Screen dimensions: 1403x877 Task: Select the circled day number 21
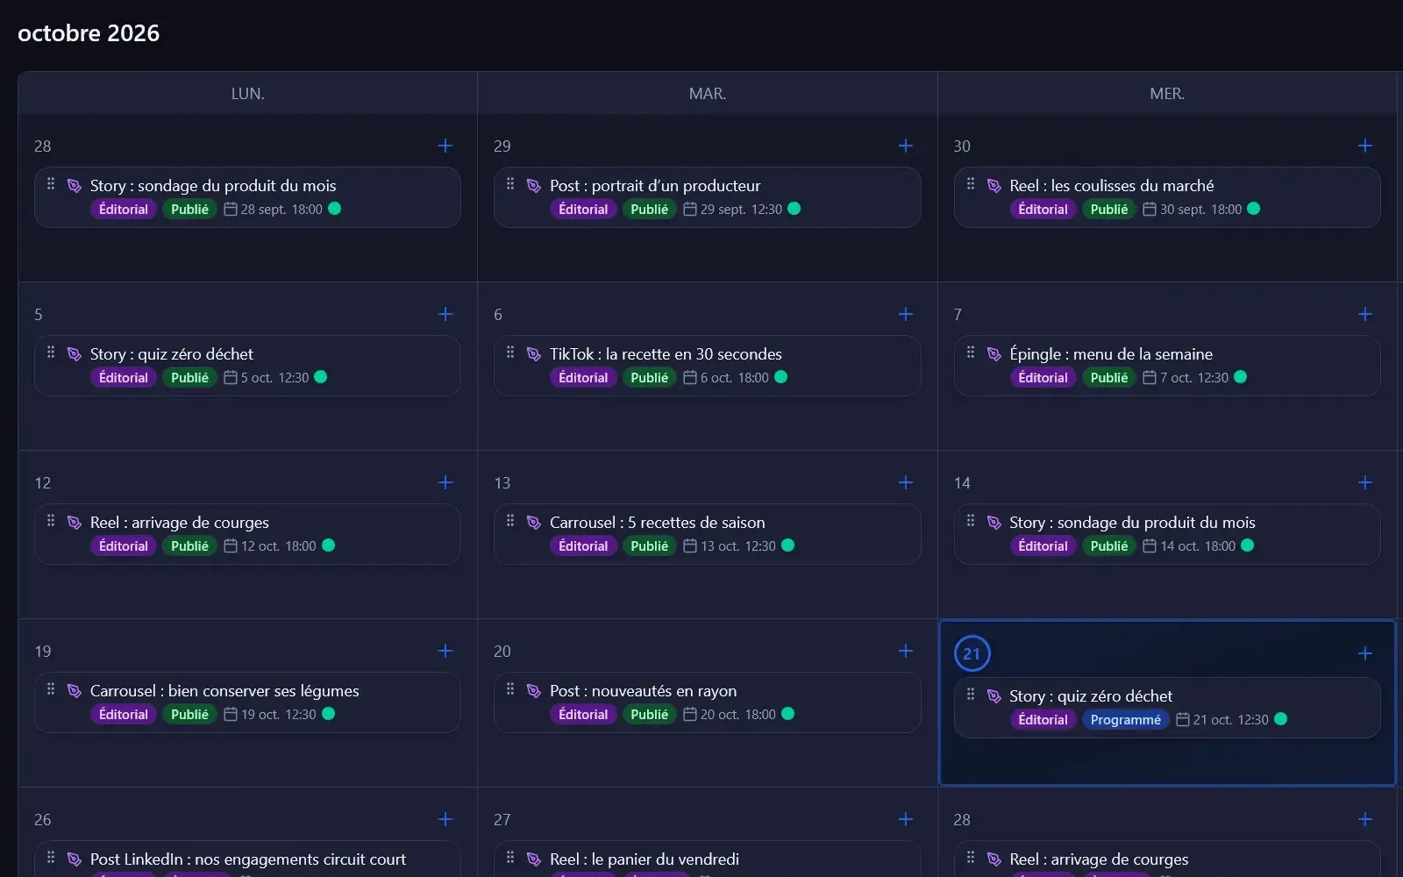(972, 653)
